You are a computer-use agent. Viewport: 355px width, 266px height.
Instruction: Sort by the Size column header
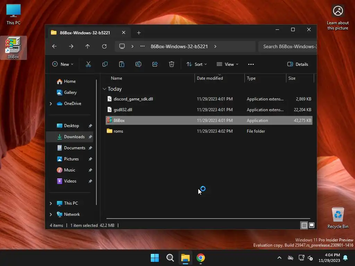pyautogui.click(x=300, y=78)
